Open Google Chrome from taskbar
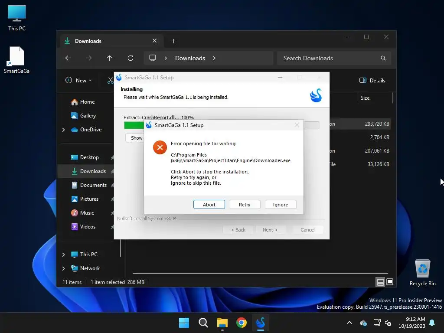This screenshot has width=444, height=333. click(x=241, y=323)
